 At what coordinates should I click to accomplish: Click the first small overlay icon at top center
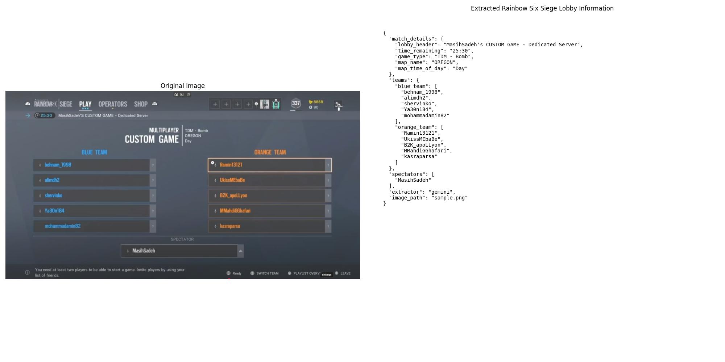pyautogui.click(x=176, y=94)
